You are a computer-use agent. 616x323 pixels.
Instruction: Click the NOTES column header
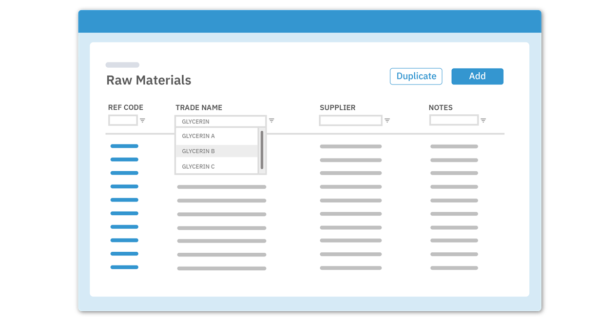tap(440, 108)
